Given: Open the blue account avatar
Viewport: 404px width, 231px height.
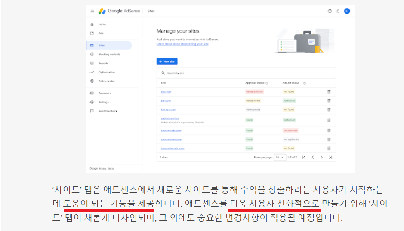Looking at the screenshot, I should point(347,11).
